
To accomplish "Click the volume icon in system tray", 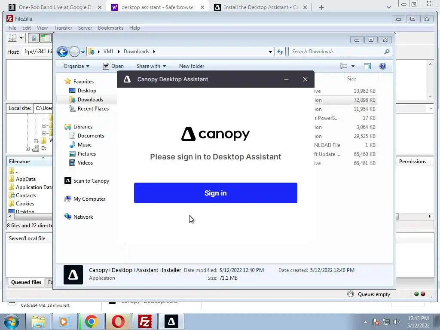I will tap(397, 321).
